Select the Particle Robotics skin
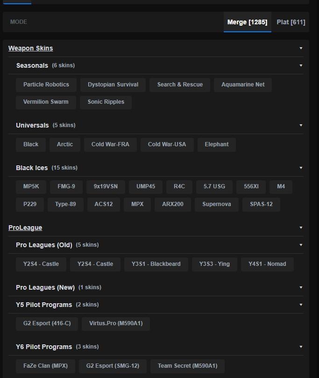 46,85
